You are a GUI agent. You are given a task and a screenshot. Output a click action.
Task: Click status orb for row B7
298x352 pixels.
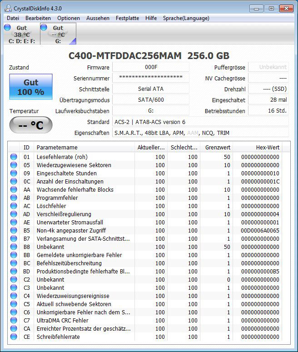click(14, 238)
